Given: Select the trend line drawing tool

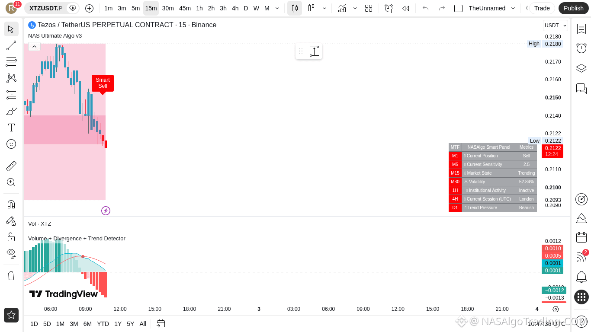Looking at the screenshot, I should pyautogui.click(x=11, y=45).
